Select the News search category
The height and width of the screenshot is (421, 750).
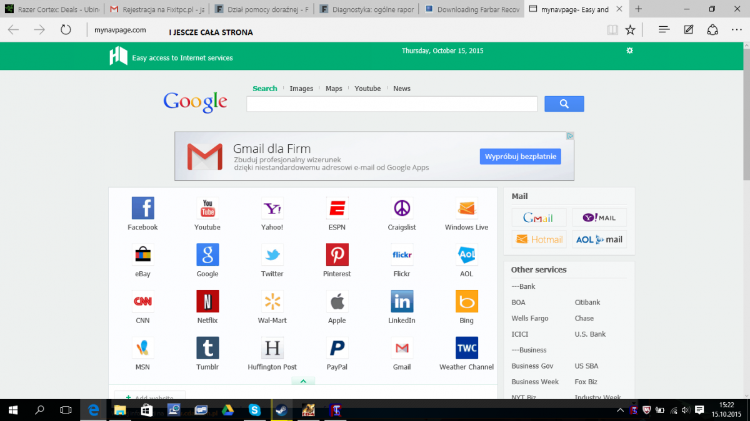402,89
